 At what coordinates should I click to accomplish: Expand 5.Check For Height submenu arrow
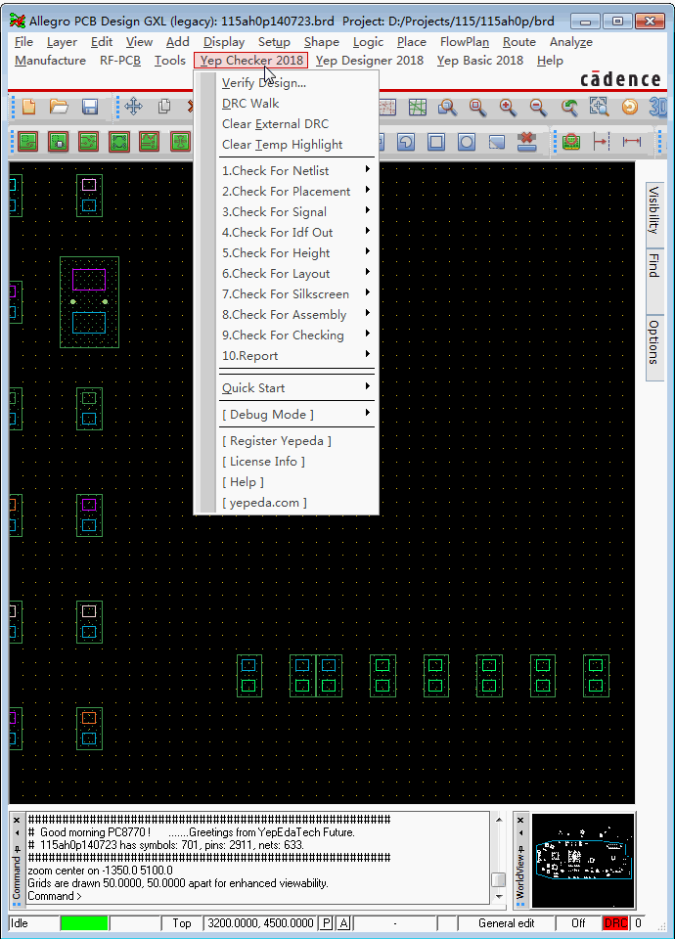coord(368,251)
